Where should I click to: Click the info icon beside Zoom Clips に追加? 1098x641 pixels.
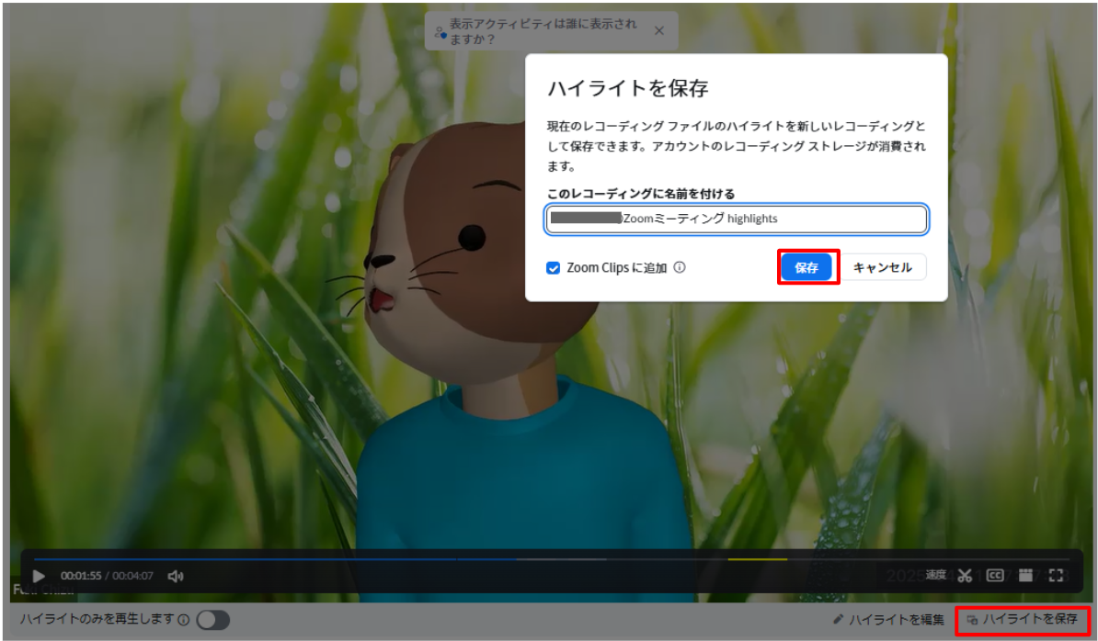pos(680,267)
